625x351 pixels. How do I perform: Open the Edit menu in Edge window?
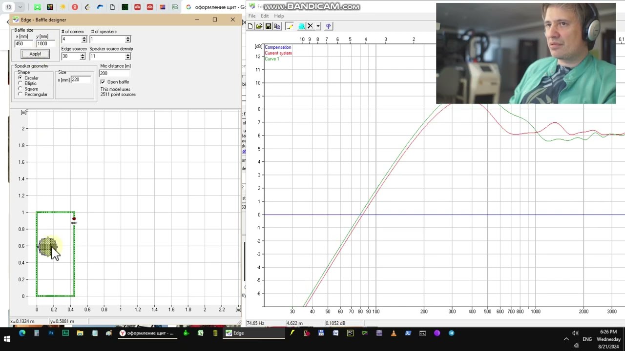click(265, 16)
